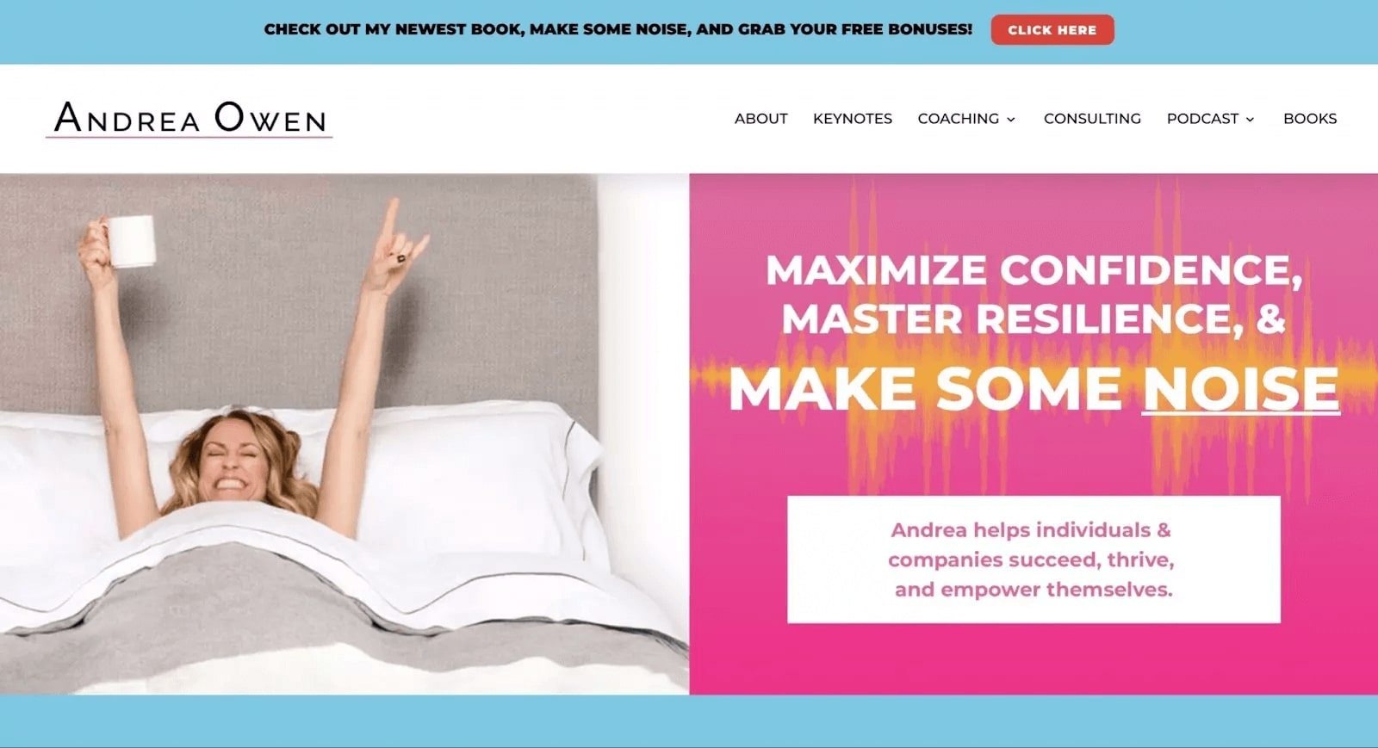Click the newest book announcement banner text
Image resolution: width=1378 pixels, height=748 pixels.
pyautogui.click(x=618, y=29)
